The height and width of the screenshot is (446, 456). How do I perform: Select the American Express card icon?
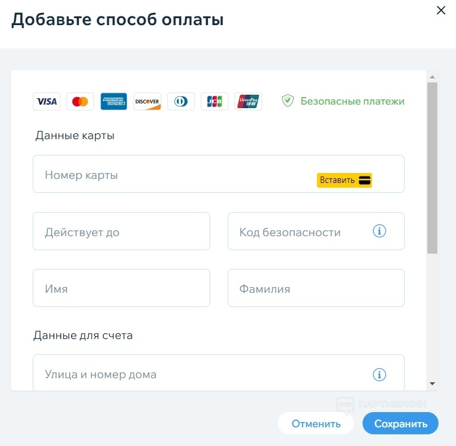pyautogui.click(x=113, y=101)
